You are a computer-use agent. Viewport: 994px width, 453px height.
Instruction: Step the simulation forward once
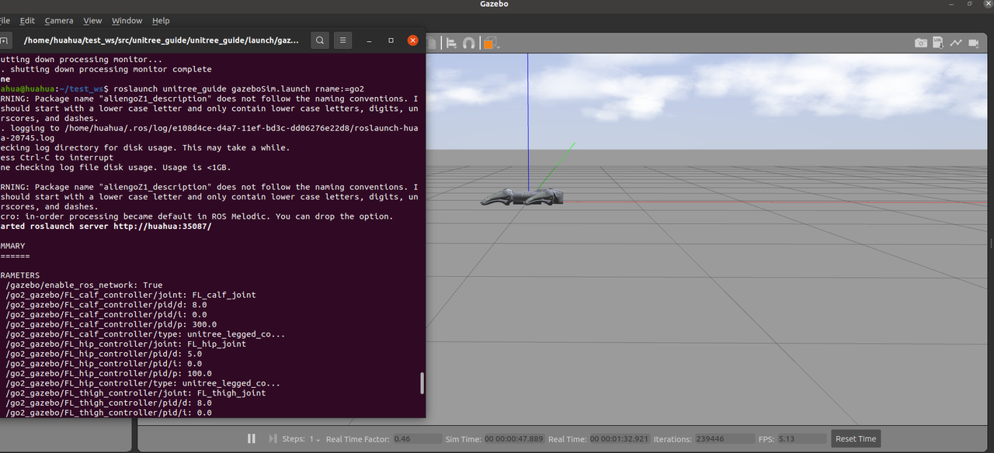[272, 439]
